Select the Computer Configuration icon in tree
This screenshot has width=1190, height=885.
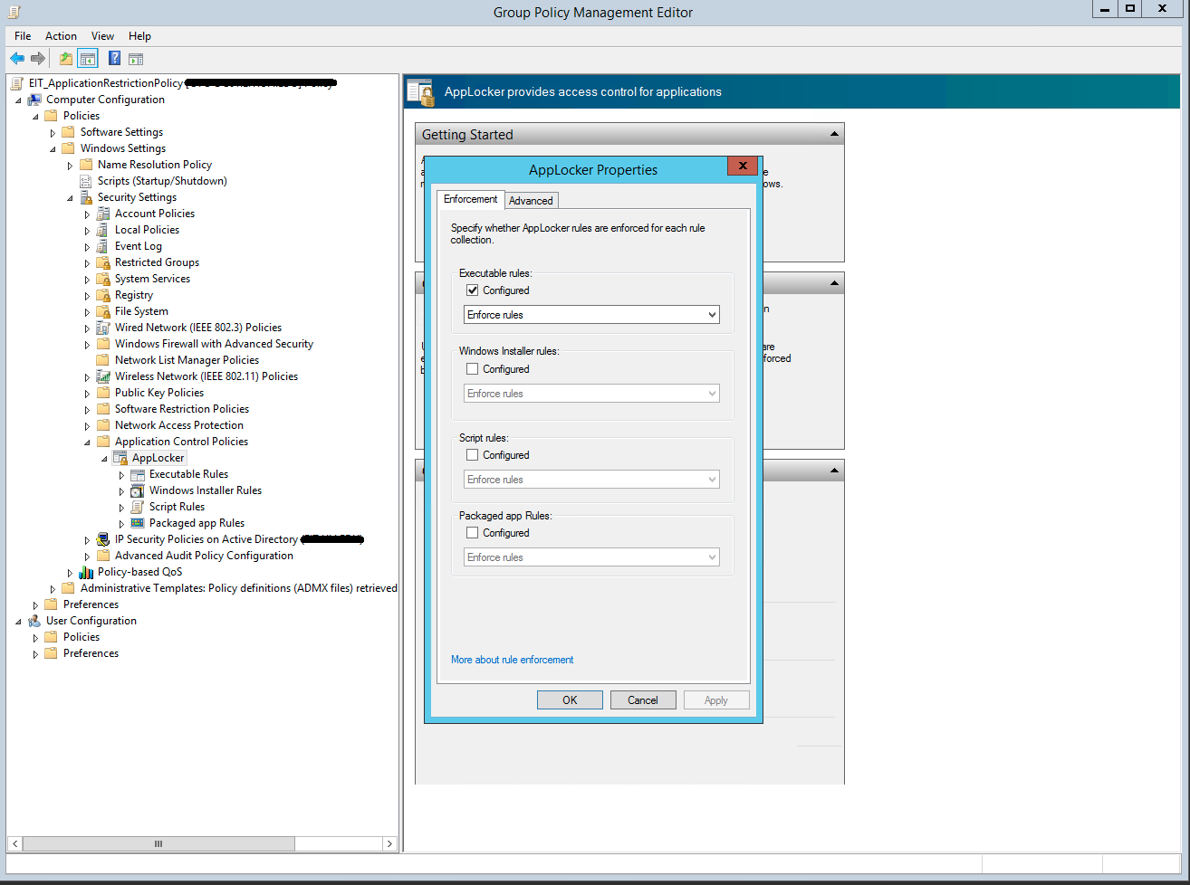pyautogui.click(x=34, y=100)
